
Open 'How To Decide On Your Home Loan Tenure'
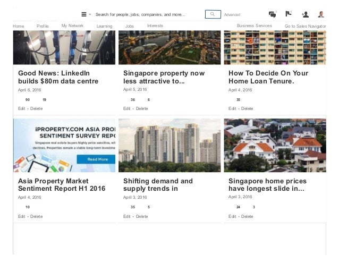point(268,77)
